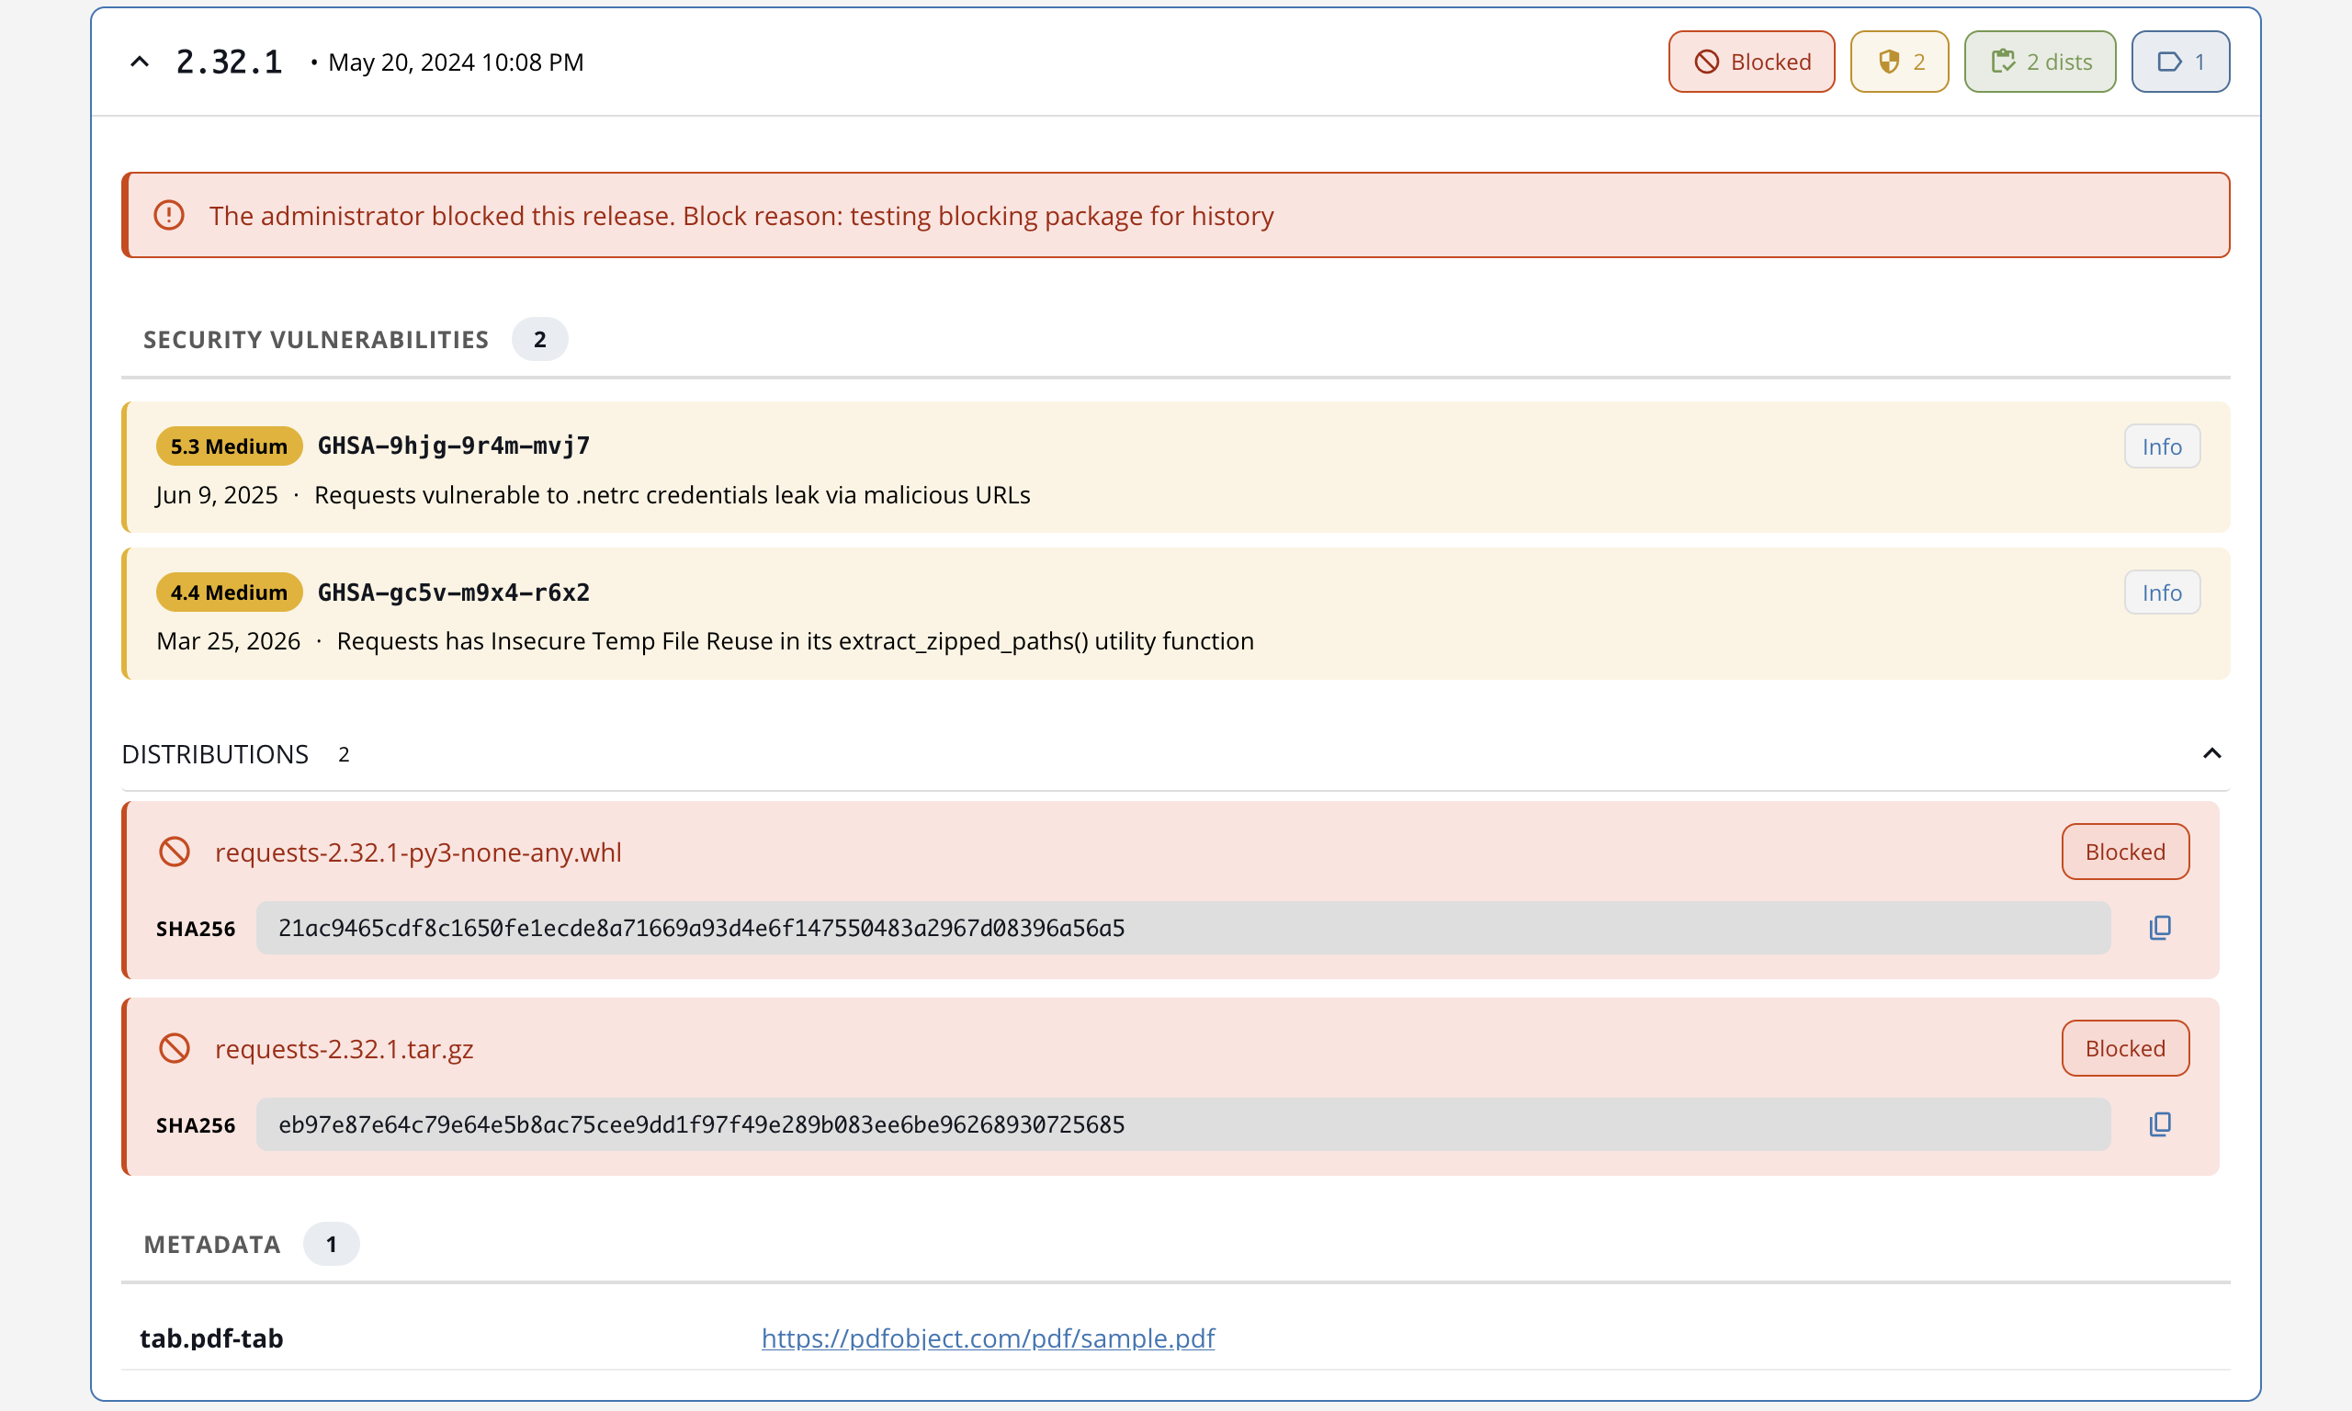This screenshot has height=1411, width=2352.
Task: Click the Metadata section heading
Action: point(212,1245)
